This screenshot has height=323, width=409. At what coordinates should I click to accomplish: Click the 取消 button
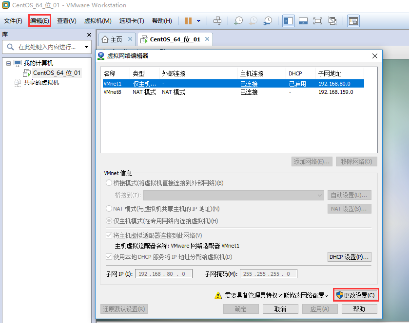pos(280,309)
